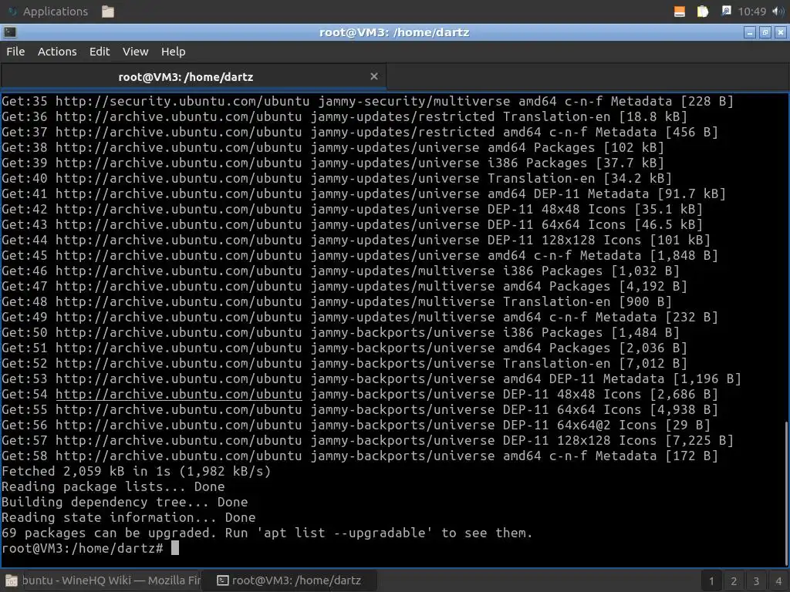Open the file manager panel icon
The height and width of the screenshot is (592, 790).
click(108, 12)
